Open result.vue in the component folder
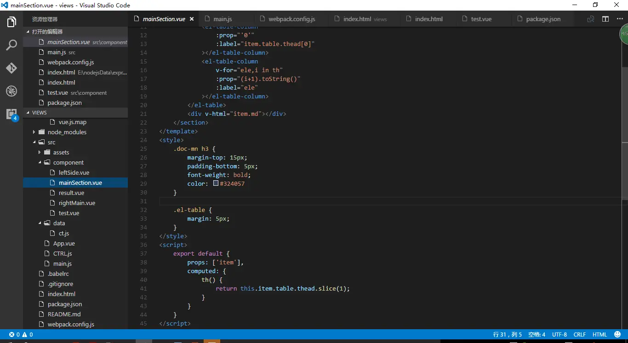 (x=75, y=193)
